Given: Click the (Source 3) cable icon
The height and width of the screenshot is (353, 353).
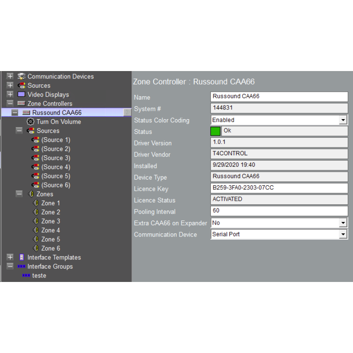Looking at the screenshot, I should (35, 158).
